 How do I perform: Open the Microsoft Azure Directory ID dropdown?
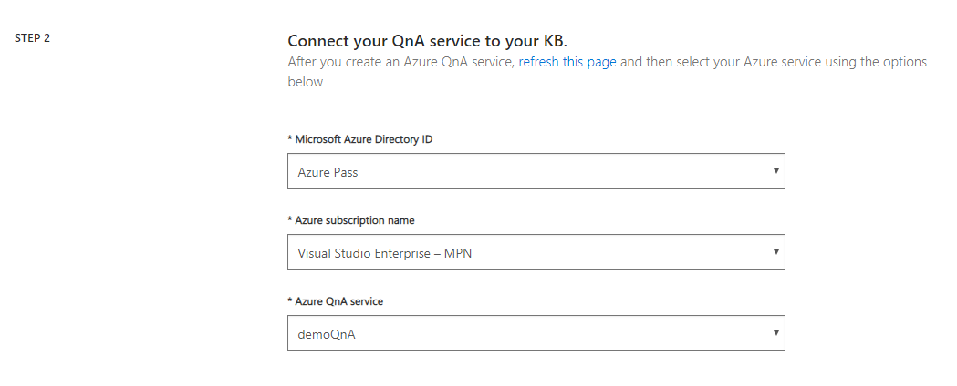(536, 171)
